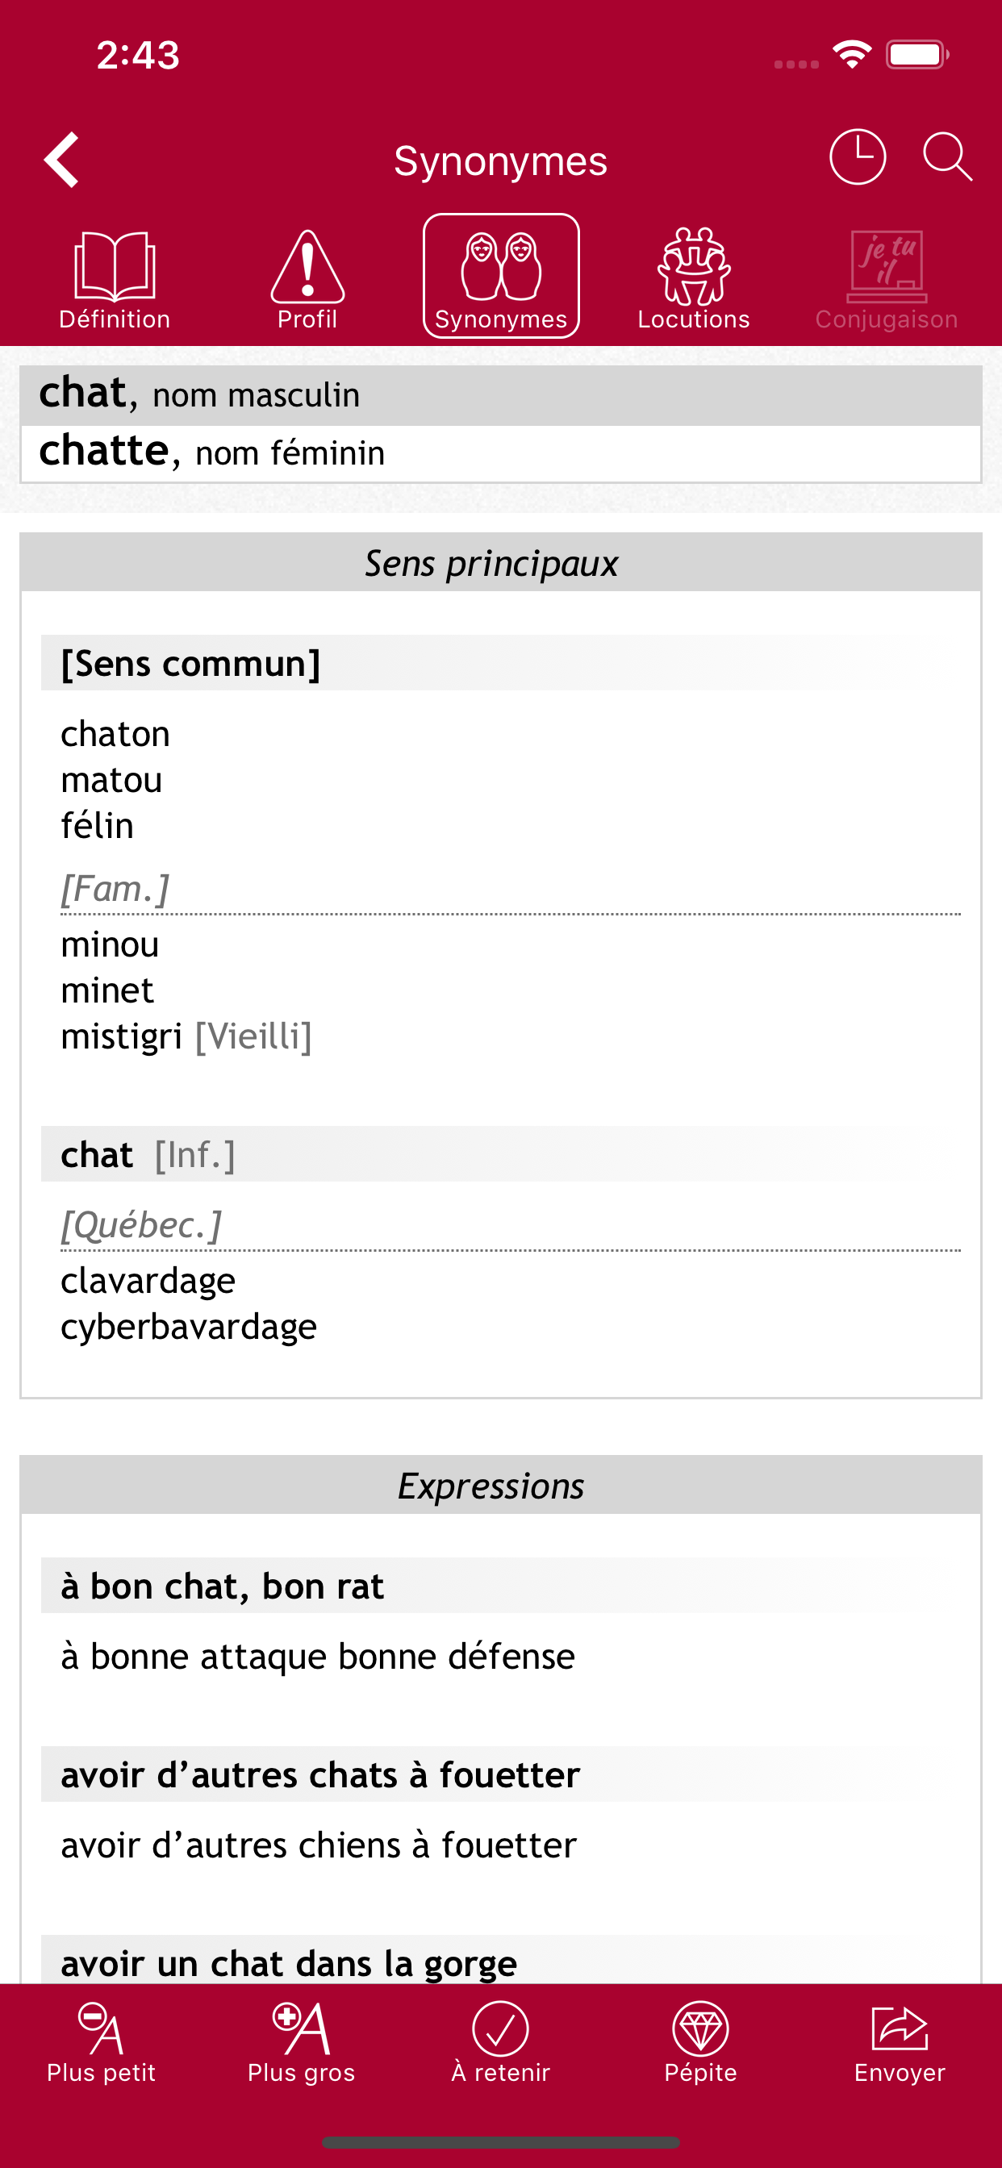Open search using the magnifying glass icon
This screenshot has height=2168, width=1002.
click(946, 157)
